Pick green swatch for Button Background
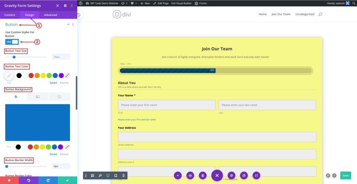Screen dimensions: 357x184 (48, 147)
